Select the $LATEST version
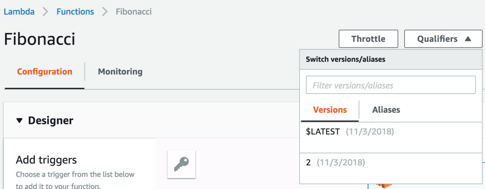 click(391, 137)
